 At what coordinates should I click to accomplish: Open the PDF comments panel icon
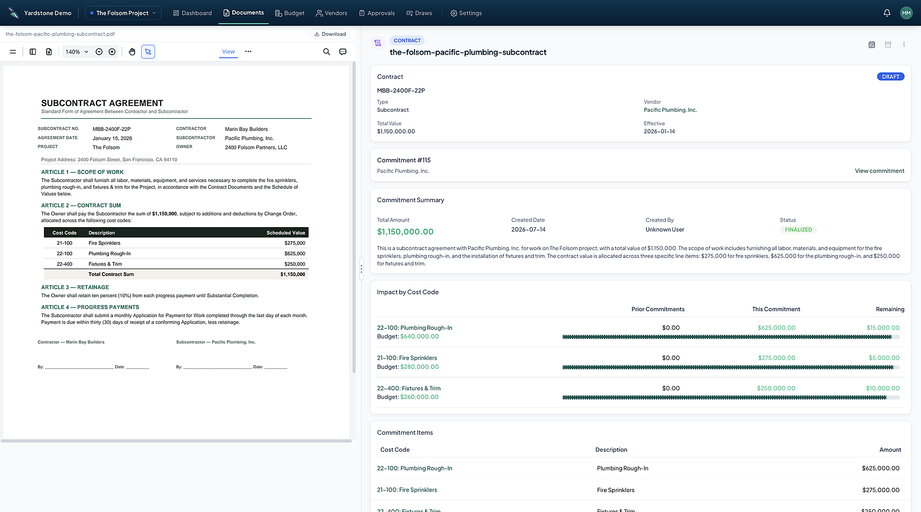(x=343, y=52)
